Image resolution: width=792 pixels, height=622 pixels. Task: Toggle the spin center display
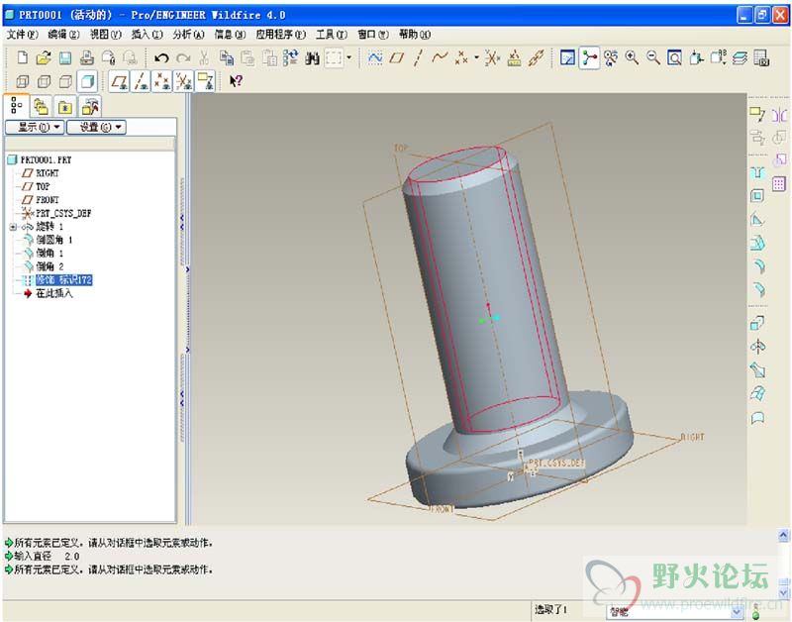click(589, 58)
